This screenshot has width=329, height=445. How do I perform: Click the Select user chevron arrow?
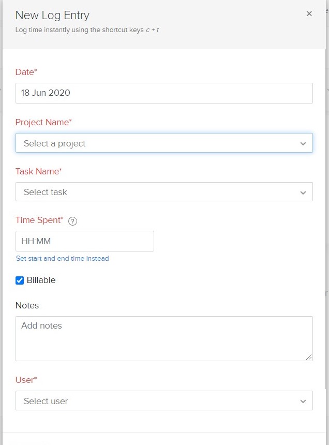click(303, 402)
